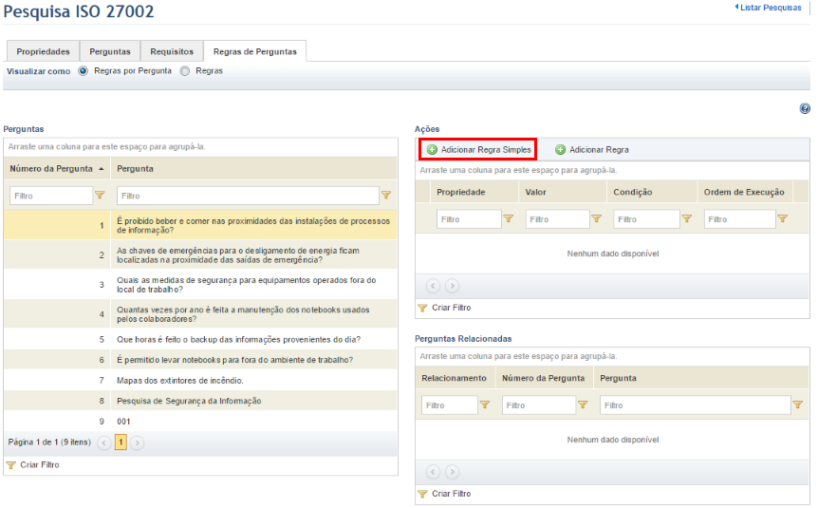Click Número da Pergunta header in Perguntas Relacionadas
This screenshot has height=508, width=818.
(544, 378)
